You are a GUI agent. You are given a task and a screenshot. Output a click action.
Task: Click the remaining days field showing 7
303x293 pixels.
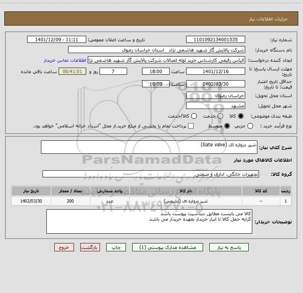(x=113, y=71)
